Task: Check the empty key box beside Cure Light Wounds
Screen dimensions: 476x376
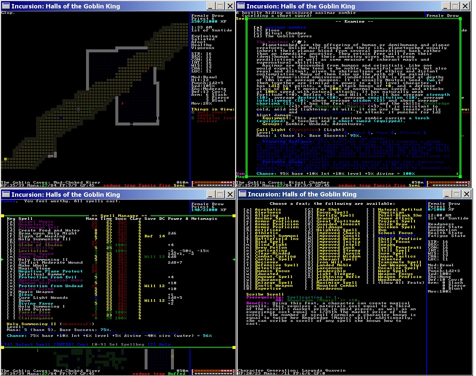Action: 11,298
